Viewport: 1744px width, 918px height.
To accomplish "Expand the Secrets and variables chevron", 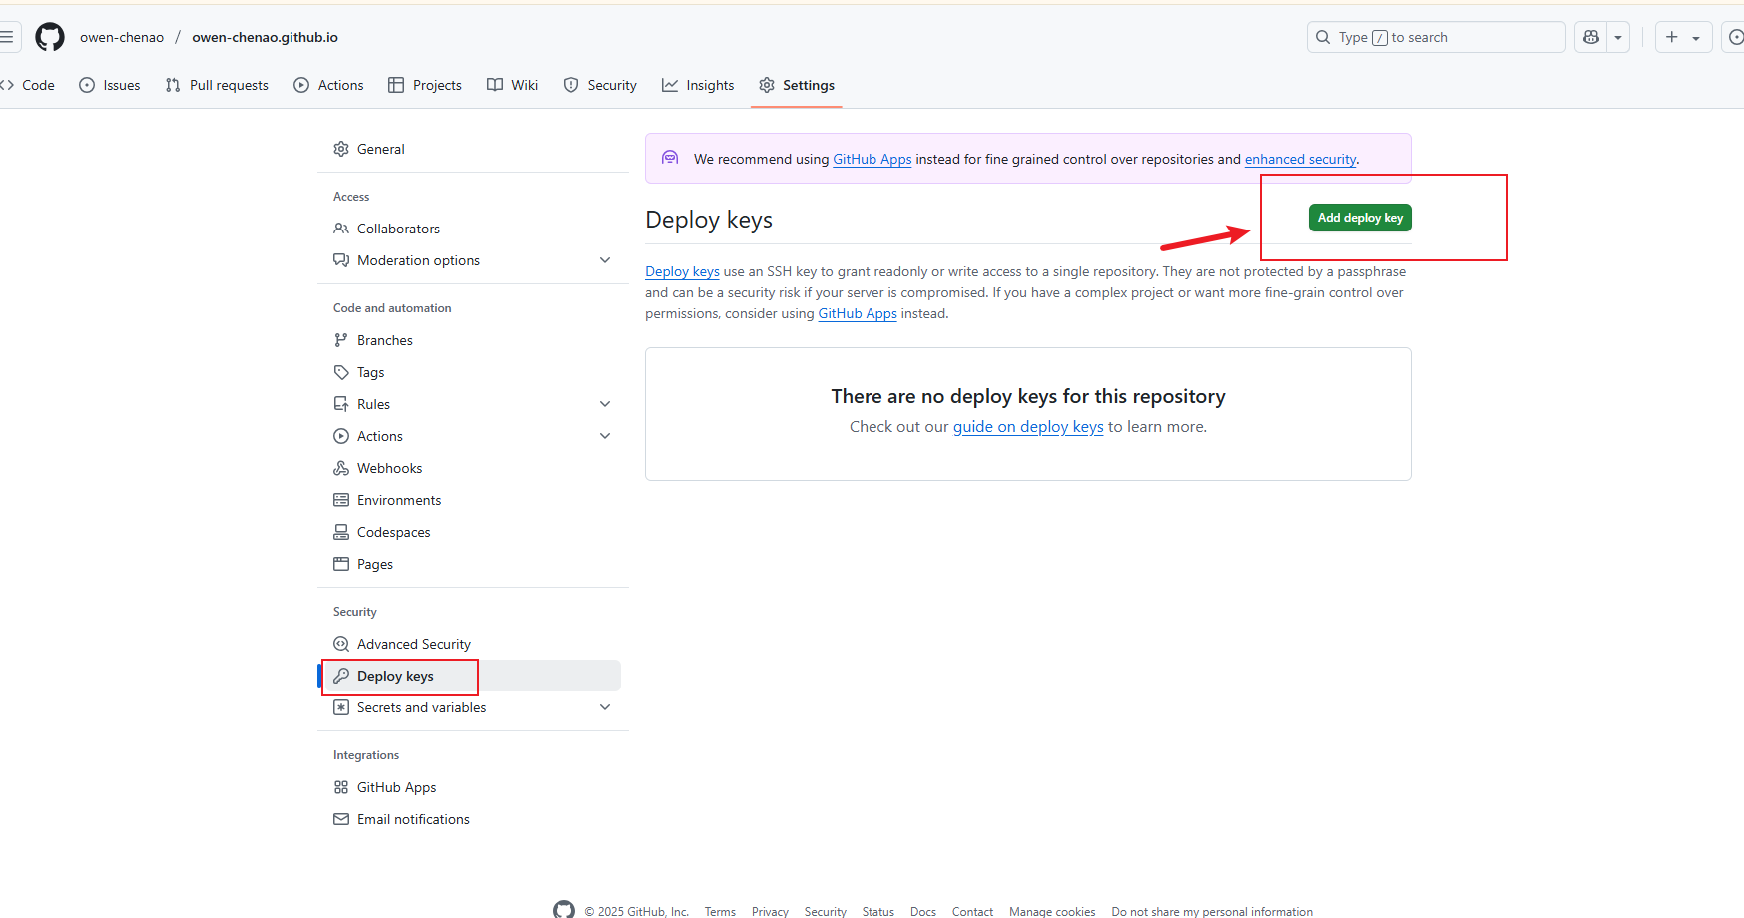I will pyautogui.click(x=605, y=707).
